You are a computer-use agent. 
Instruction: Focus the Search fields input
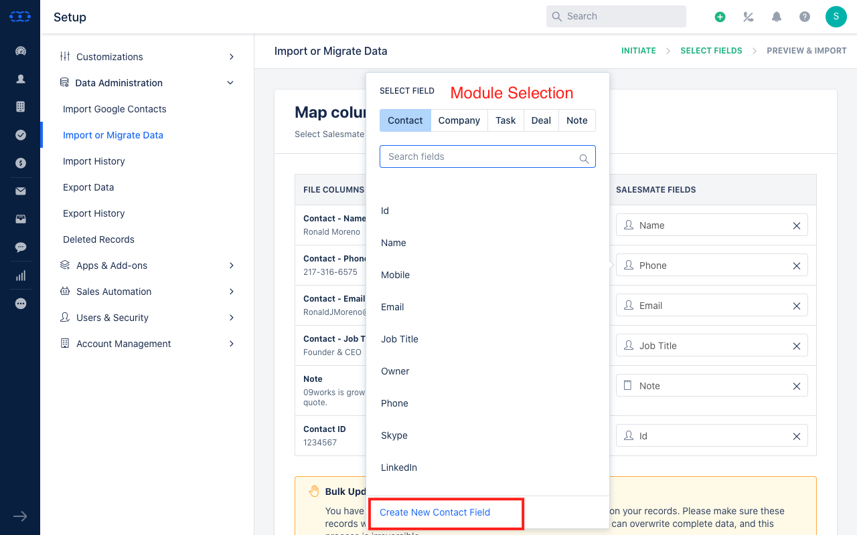tap(487, 156)
